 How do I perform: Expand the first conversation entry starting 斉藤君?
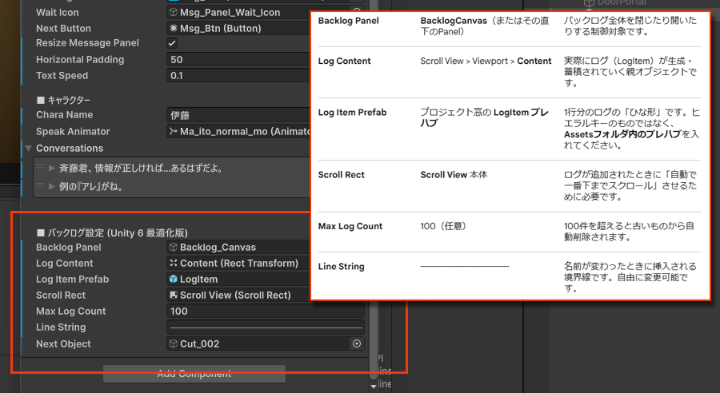click(x=52, y=169)
